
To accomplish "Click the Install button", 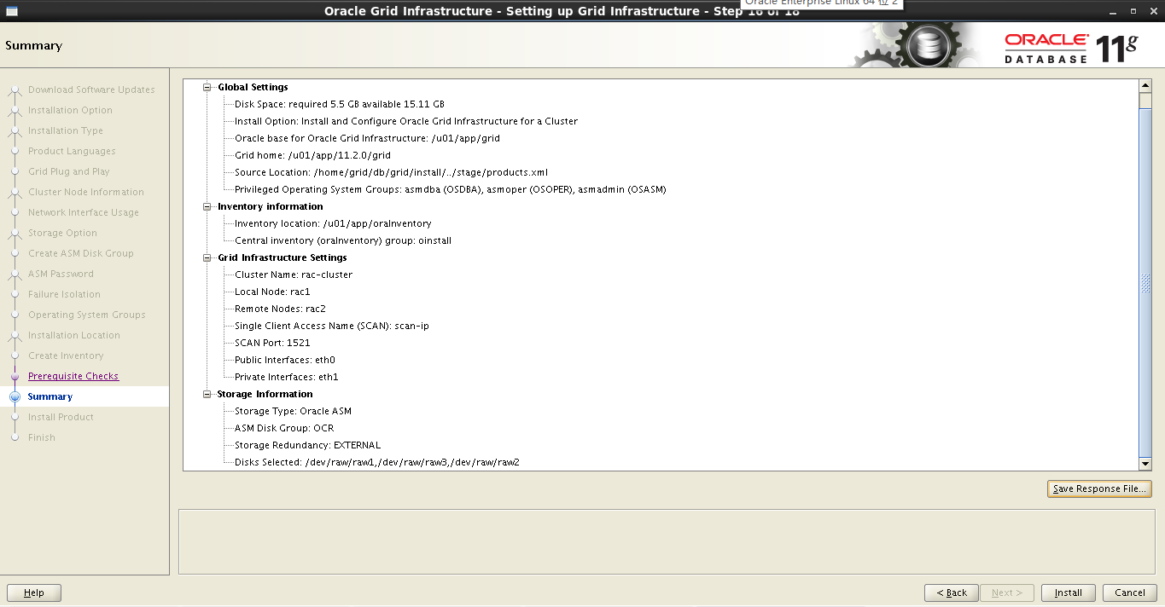I will [x=1068, y=593].
